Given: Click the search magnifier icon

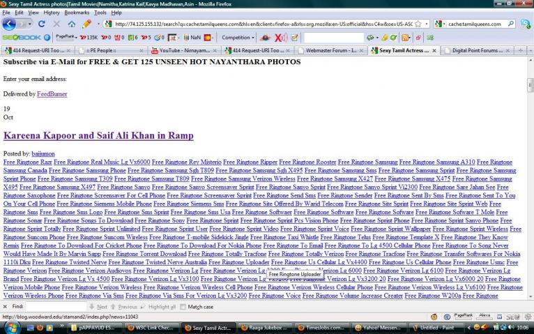Looking at the screenshot, I should click(x=511, y=24).
